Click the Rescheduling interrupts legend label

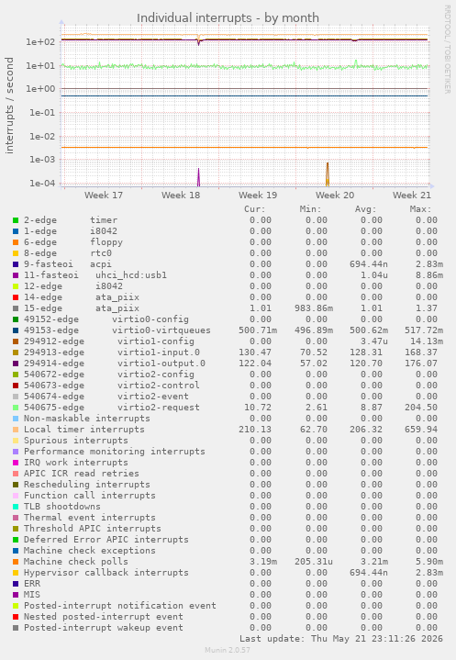coord(86,485)
